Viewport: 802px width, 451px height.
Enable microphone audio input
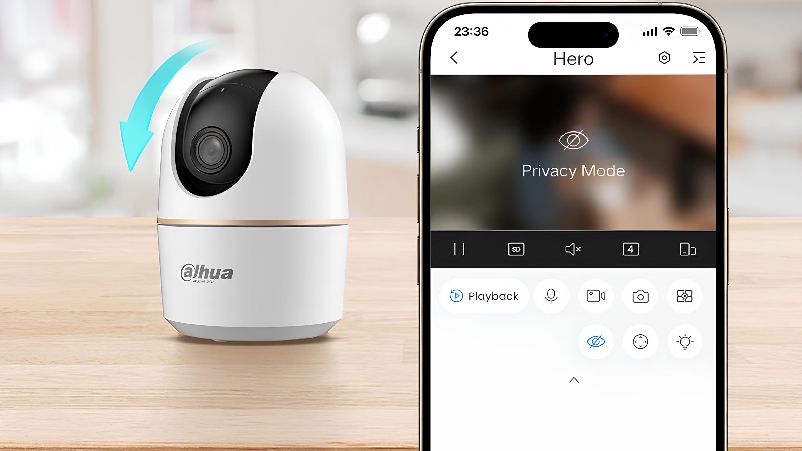(x=551, y=296)
